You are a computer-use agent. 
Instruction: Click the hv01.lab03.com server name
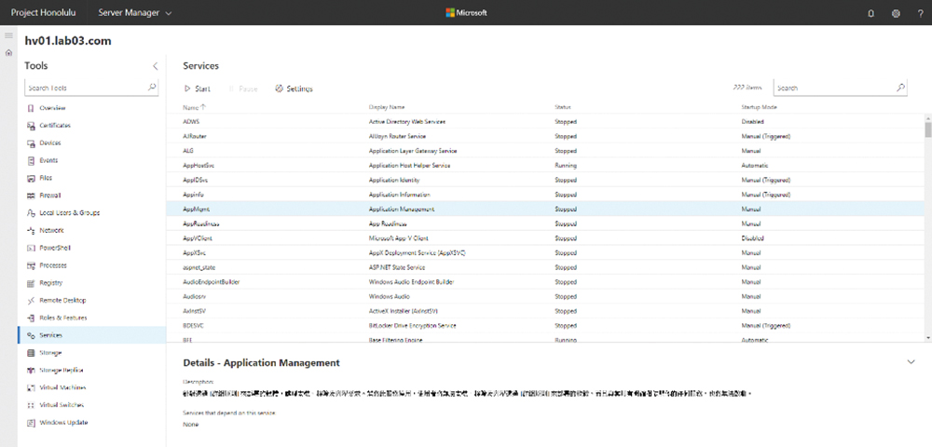68,41
